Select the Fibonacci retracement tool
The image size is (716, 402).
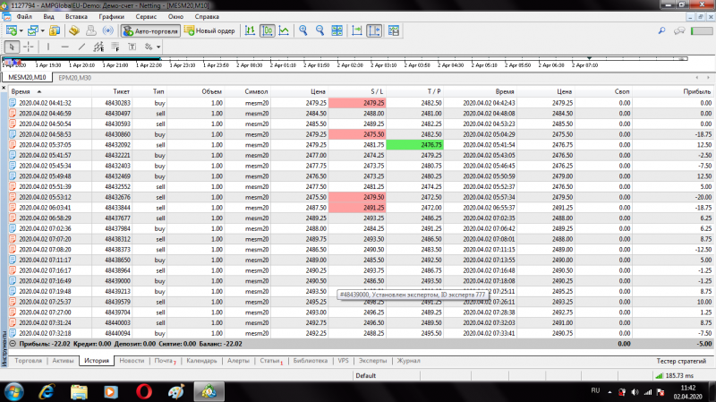(x=115, y=47)
